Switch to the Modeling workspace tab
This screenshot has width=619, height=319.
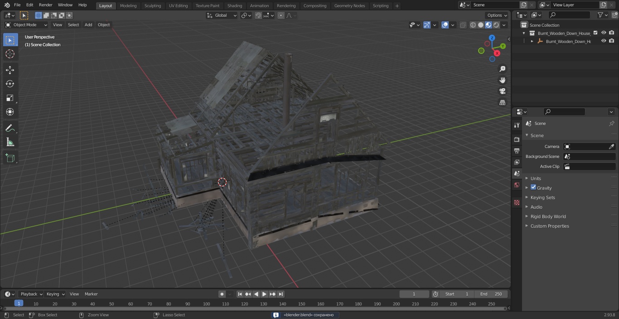tap(128, 5)
